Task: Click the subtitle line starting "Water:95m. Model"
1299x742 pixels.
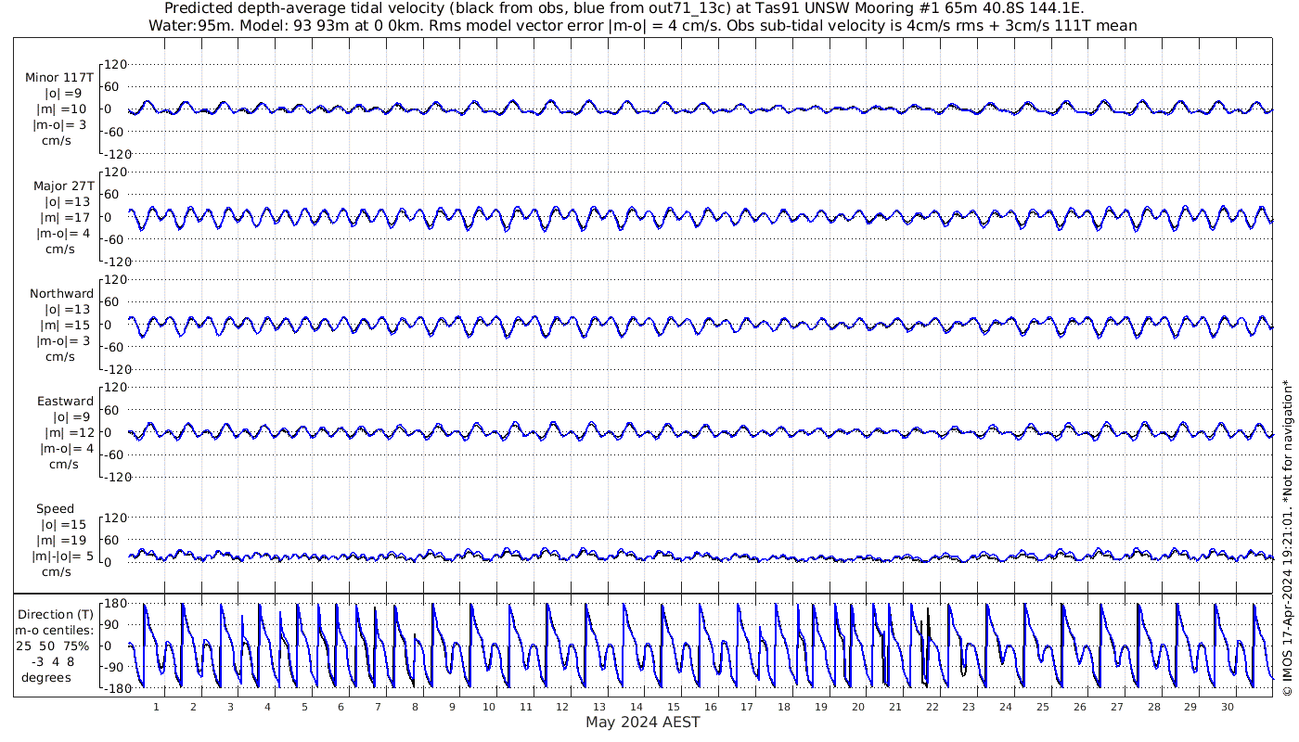Action: 642,25
